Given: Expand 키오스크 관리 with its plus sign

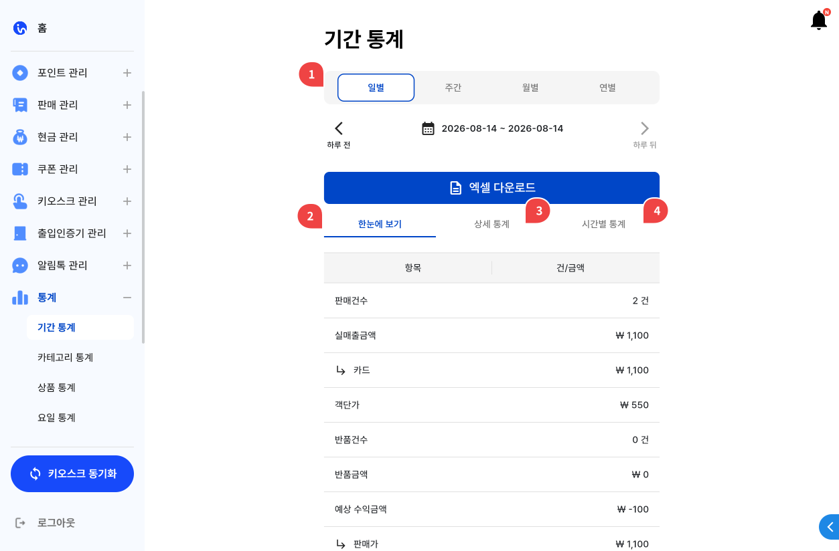Looking at the screenshot, I should [x=127, y=201].
